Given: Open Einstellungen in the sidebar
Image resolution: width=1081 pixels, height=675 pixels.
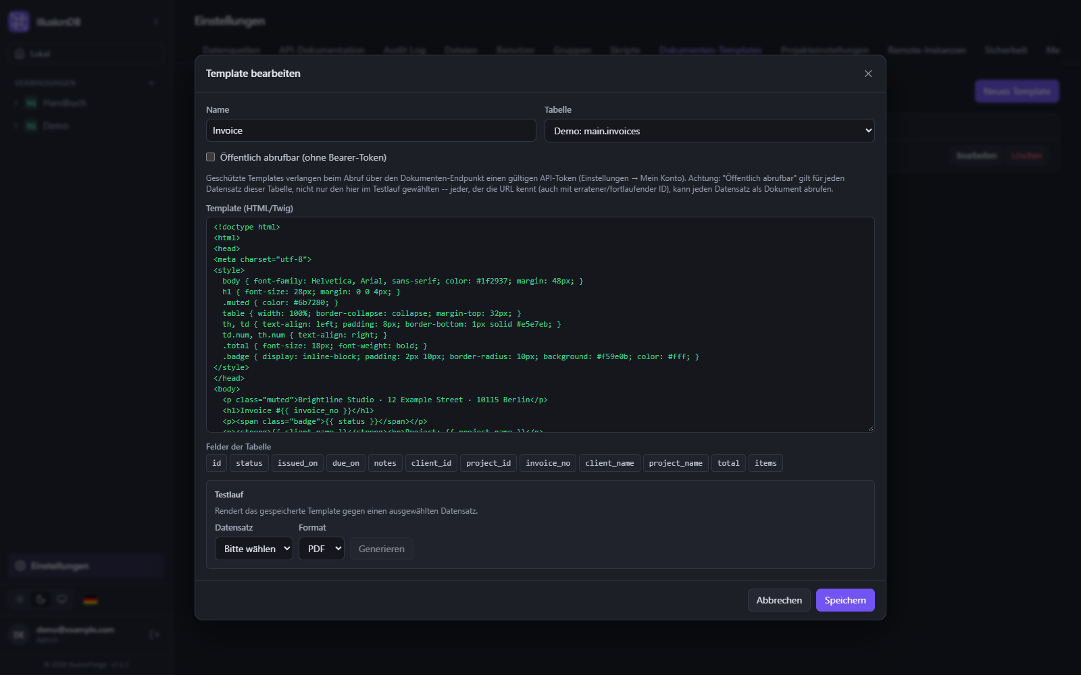Looking at the screenshot, I should pos(86,566).
